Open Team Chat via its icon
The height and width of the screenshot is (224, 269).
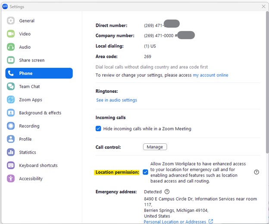coord(11,87)
